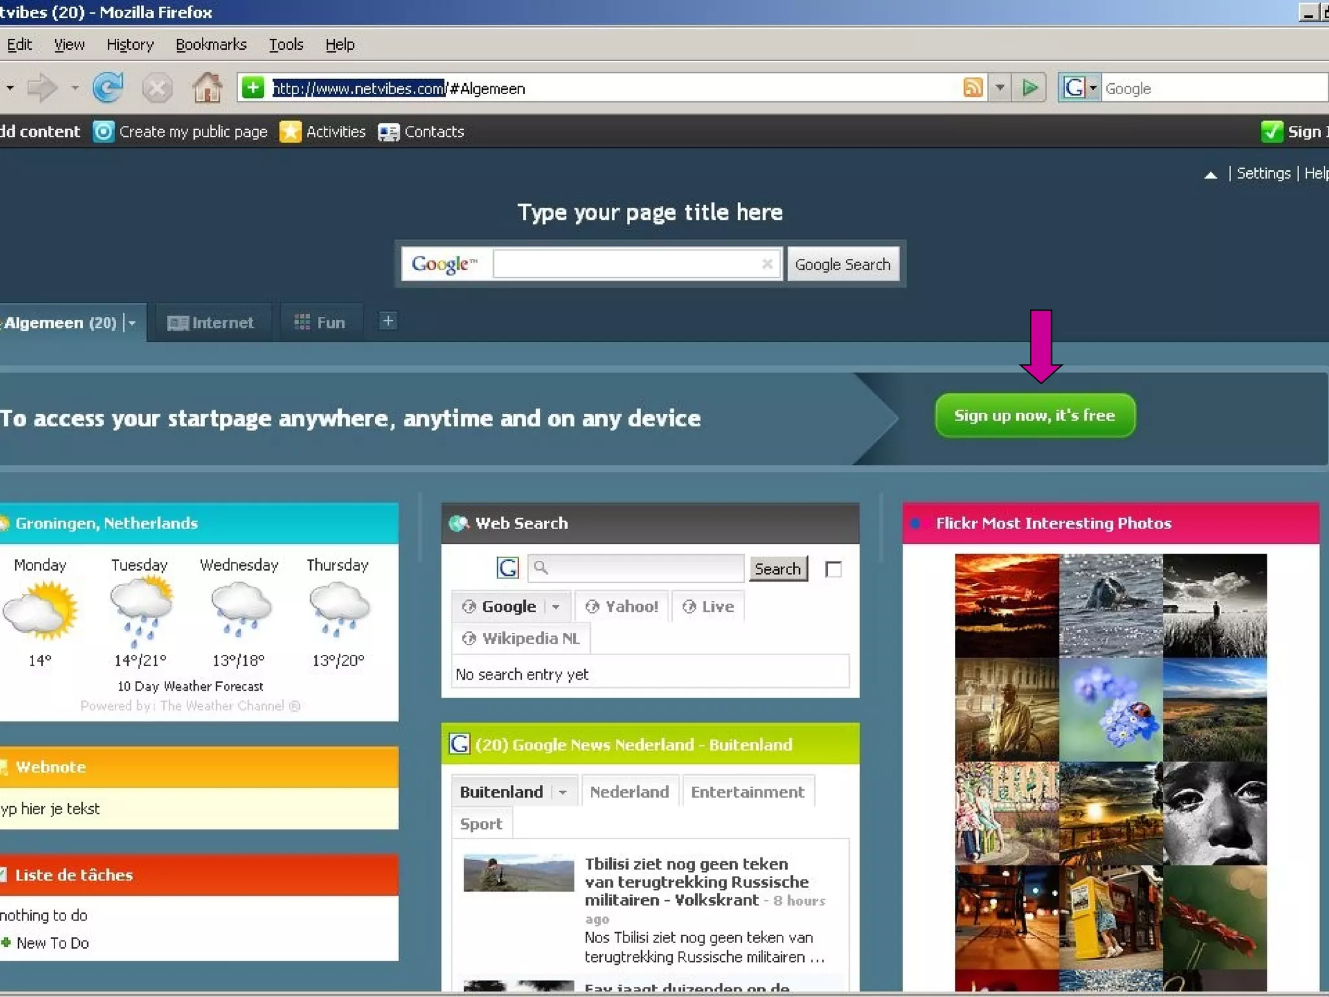Click Sign up now, it's free button

[x=1034, y=415]
